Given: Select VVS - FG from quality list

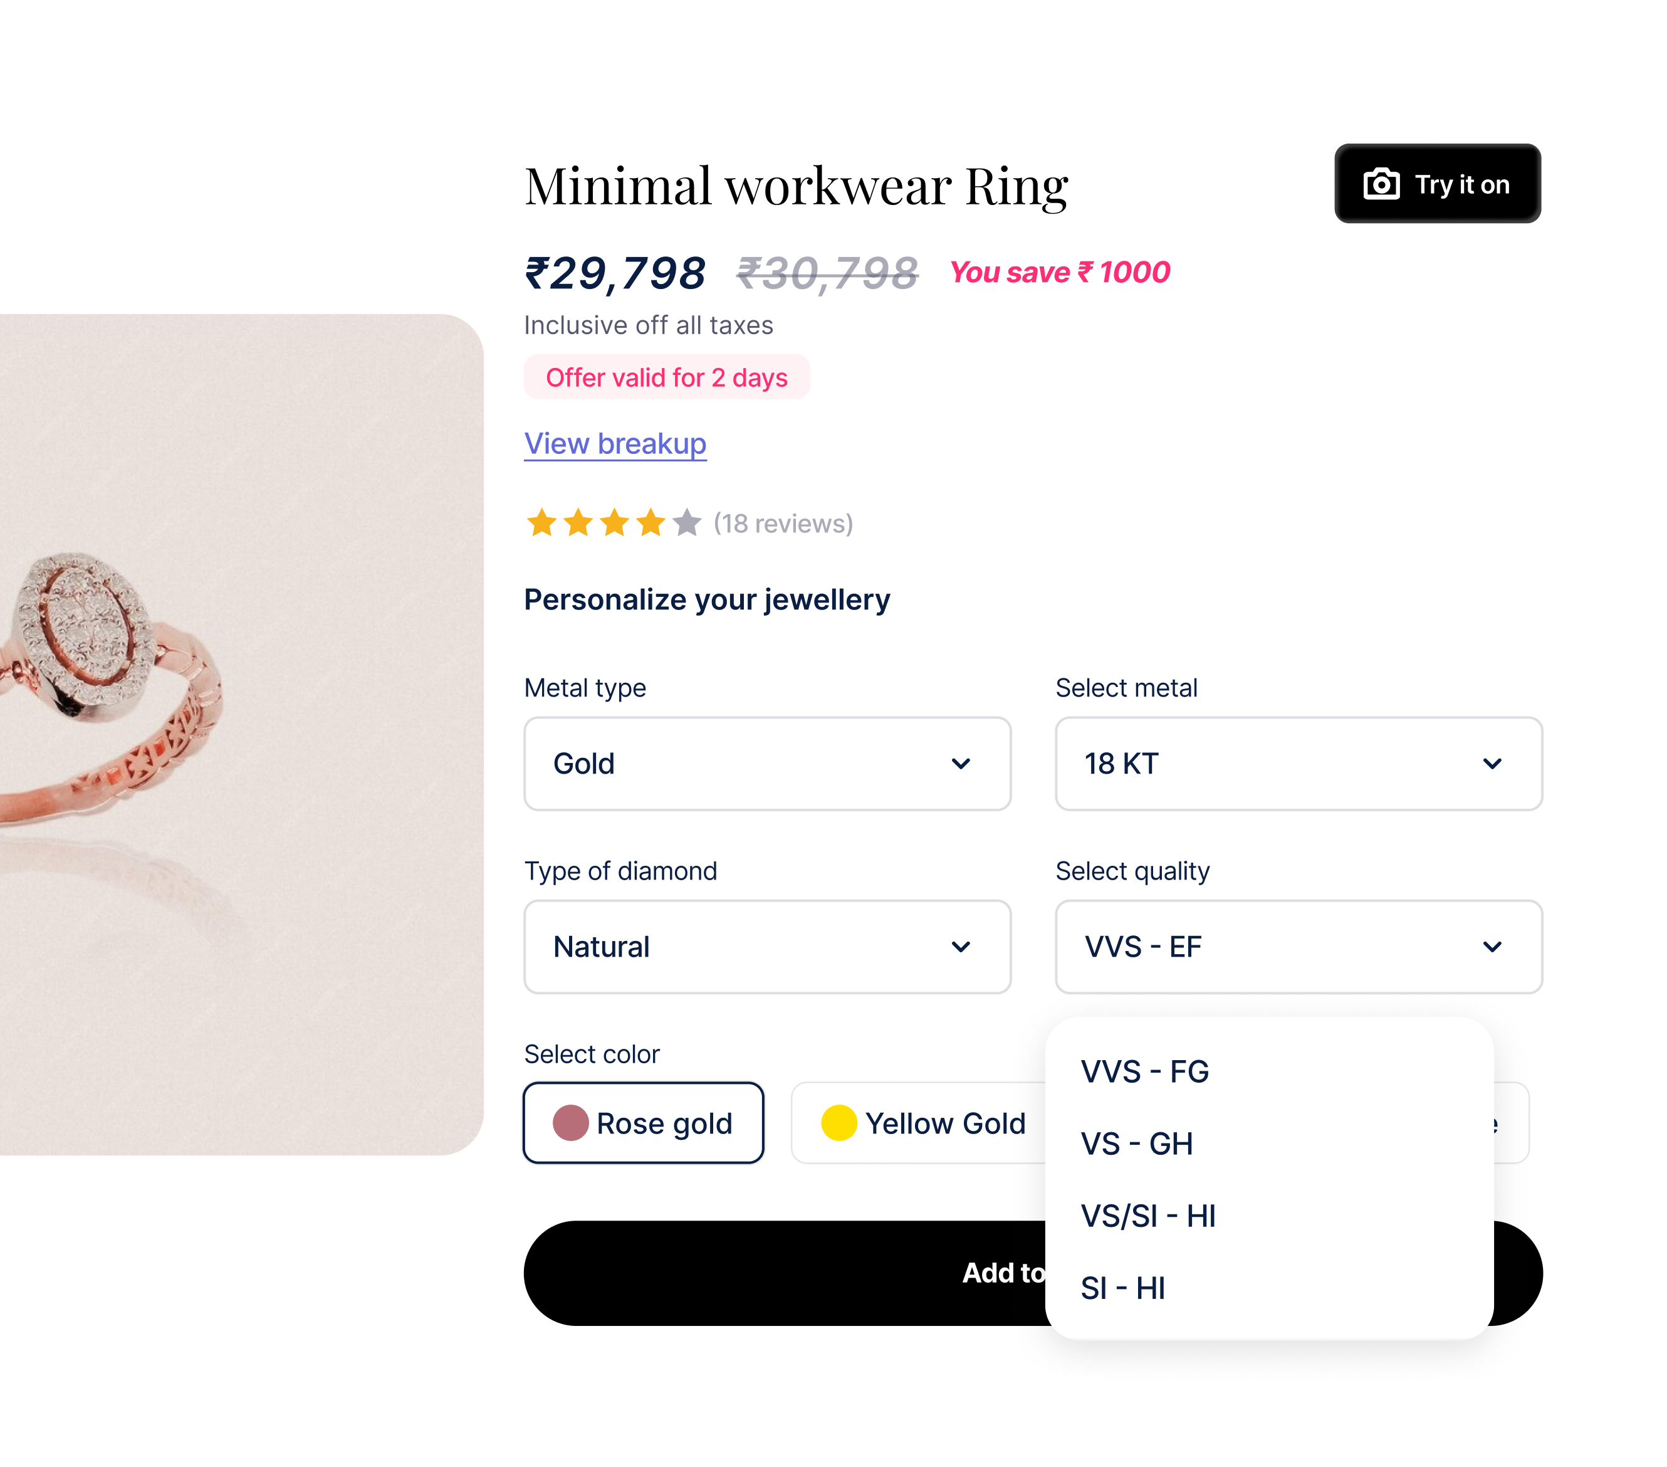Looking at the screenshot, I should click(x=1145, y=1071).
